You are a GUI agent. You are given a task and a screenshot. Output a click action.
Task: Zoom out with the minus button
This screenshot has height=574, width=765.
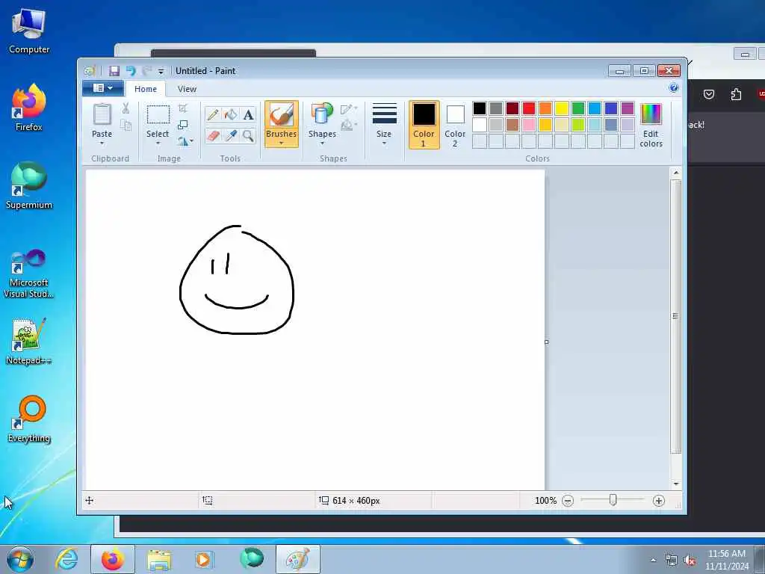coord(568,501)
